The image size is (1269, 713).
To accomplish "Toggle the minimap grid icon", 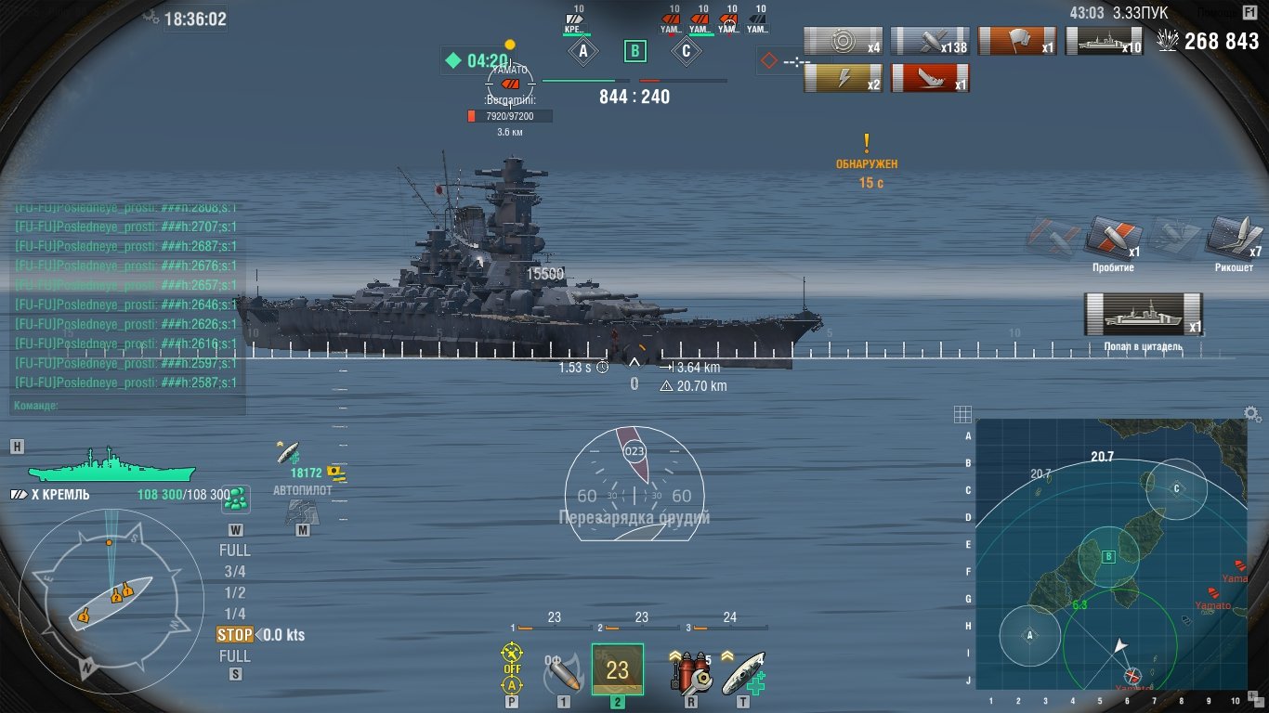I will (962, 413).
